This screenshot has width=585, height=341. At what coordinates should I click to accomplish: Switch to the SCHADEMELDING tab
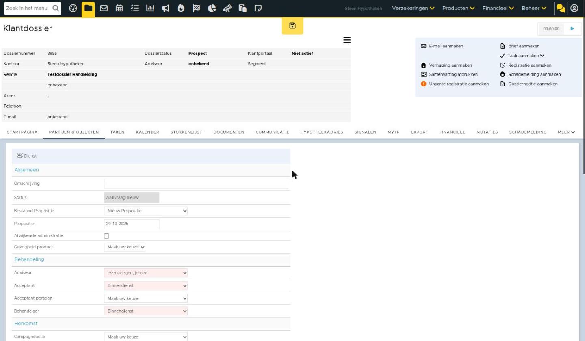528,132
